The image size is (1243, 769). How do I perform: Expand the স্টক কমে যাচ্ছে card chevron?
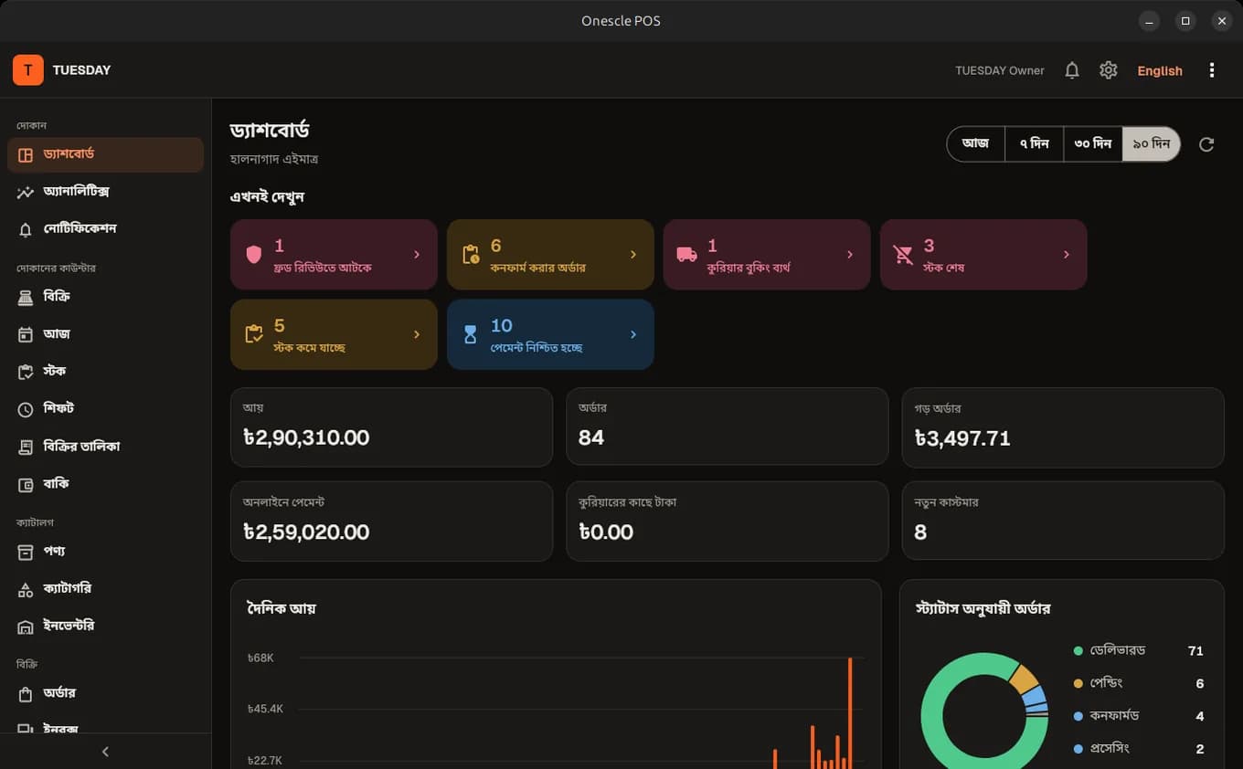[x=417, y=335]
